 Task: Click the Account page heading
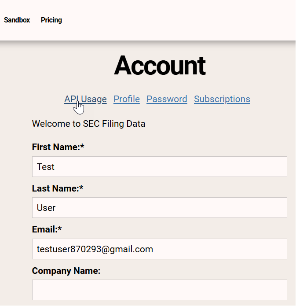click(x=160, y=66)
